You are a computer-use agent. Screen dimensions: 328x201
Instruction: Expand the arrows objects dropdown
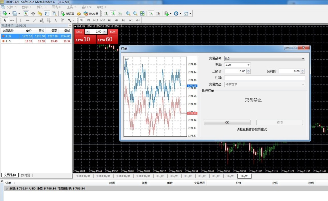click(74, 21)
